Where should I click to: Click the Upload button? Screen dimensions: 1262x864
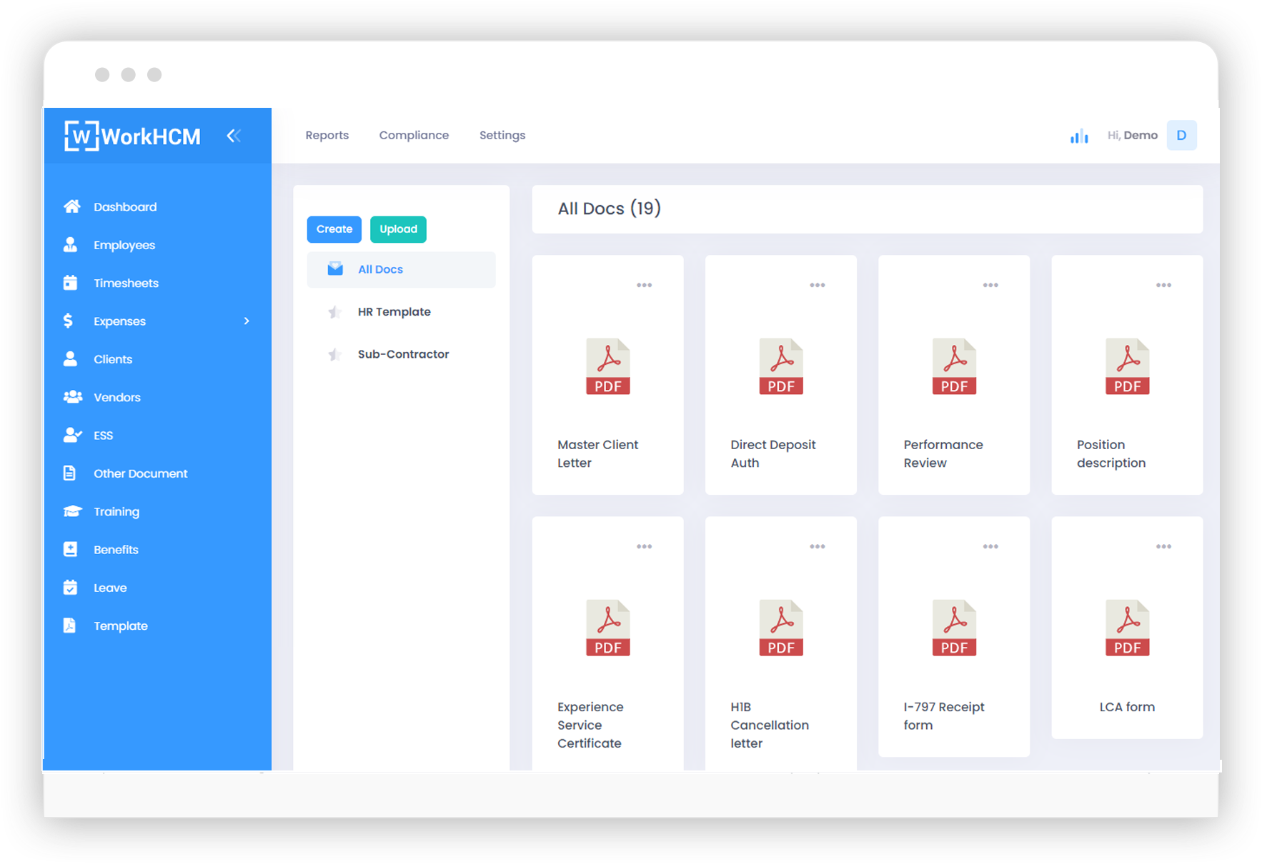(x=398, y=229)
